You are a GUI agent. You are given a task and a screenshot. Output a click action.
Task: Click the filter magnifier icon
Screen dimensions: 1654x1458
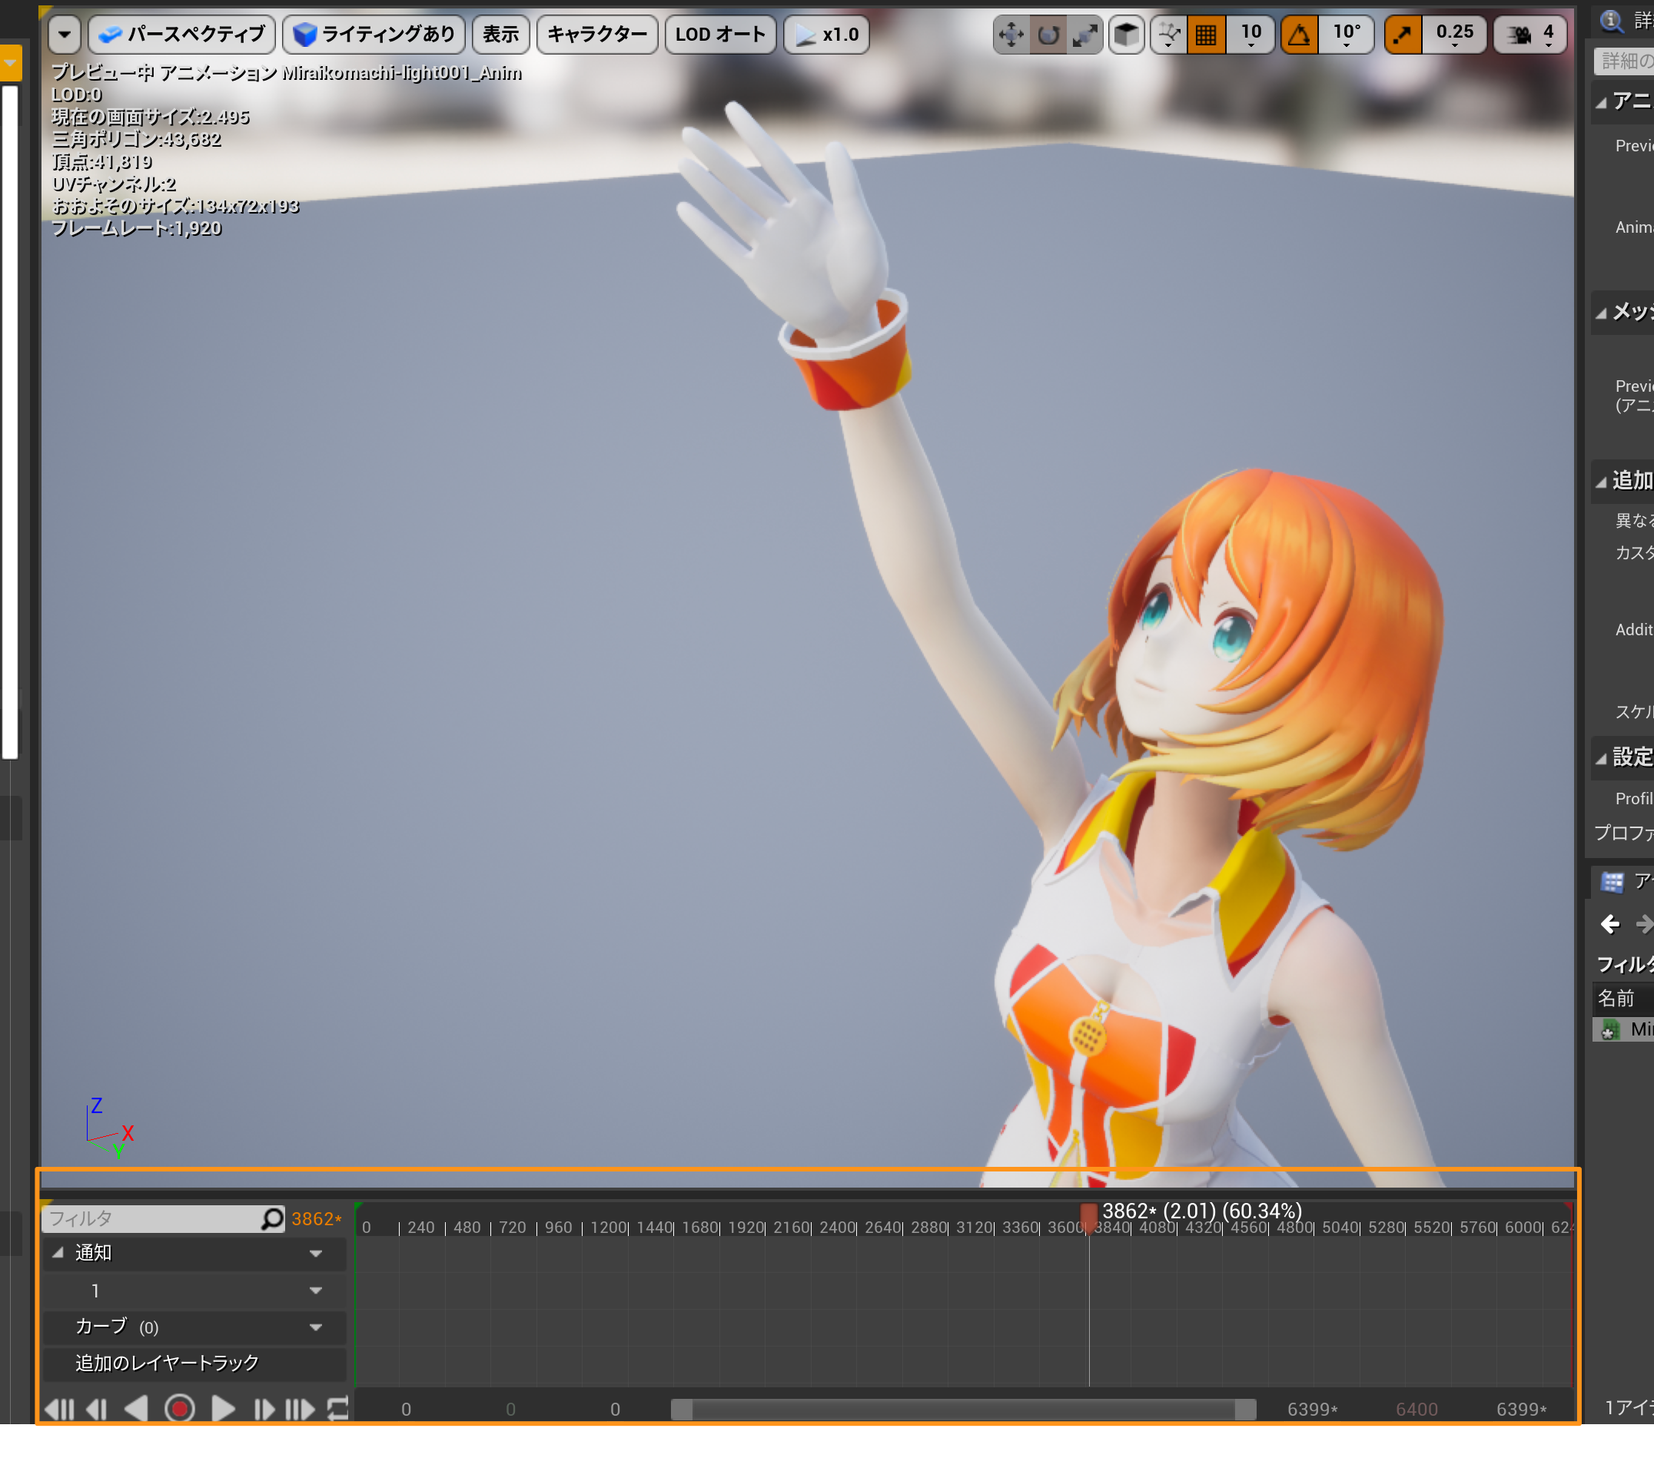[x=272, y=1218]
